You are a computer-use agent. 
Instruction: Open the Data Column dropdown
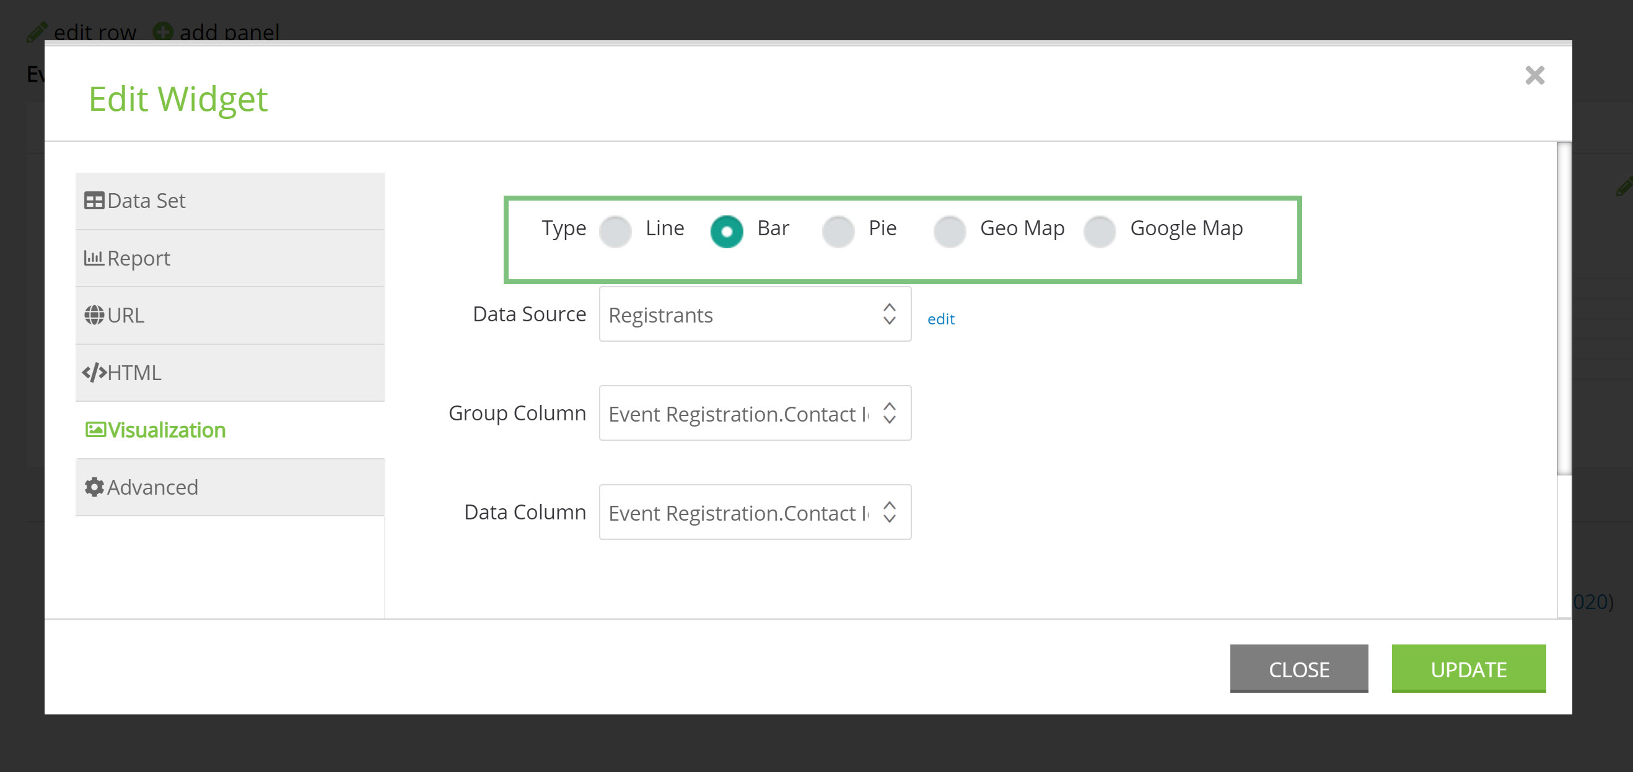point(755,512)
